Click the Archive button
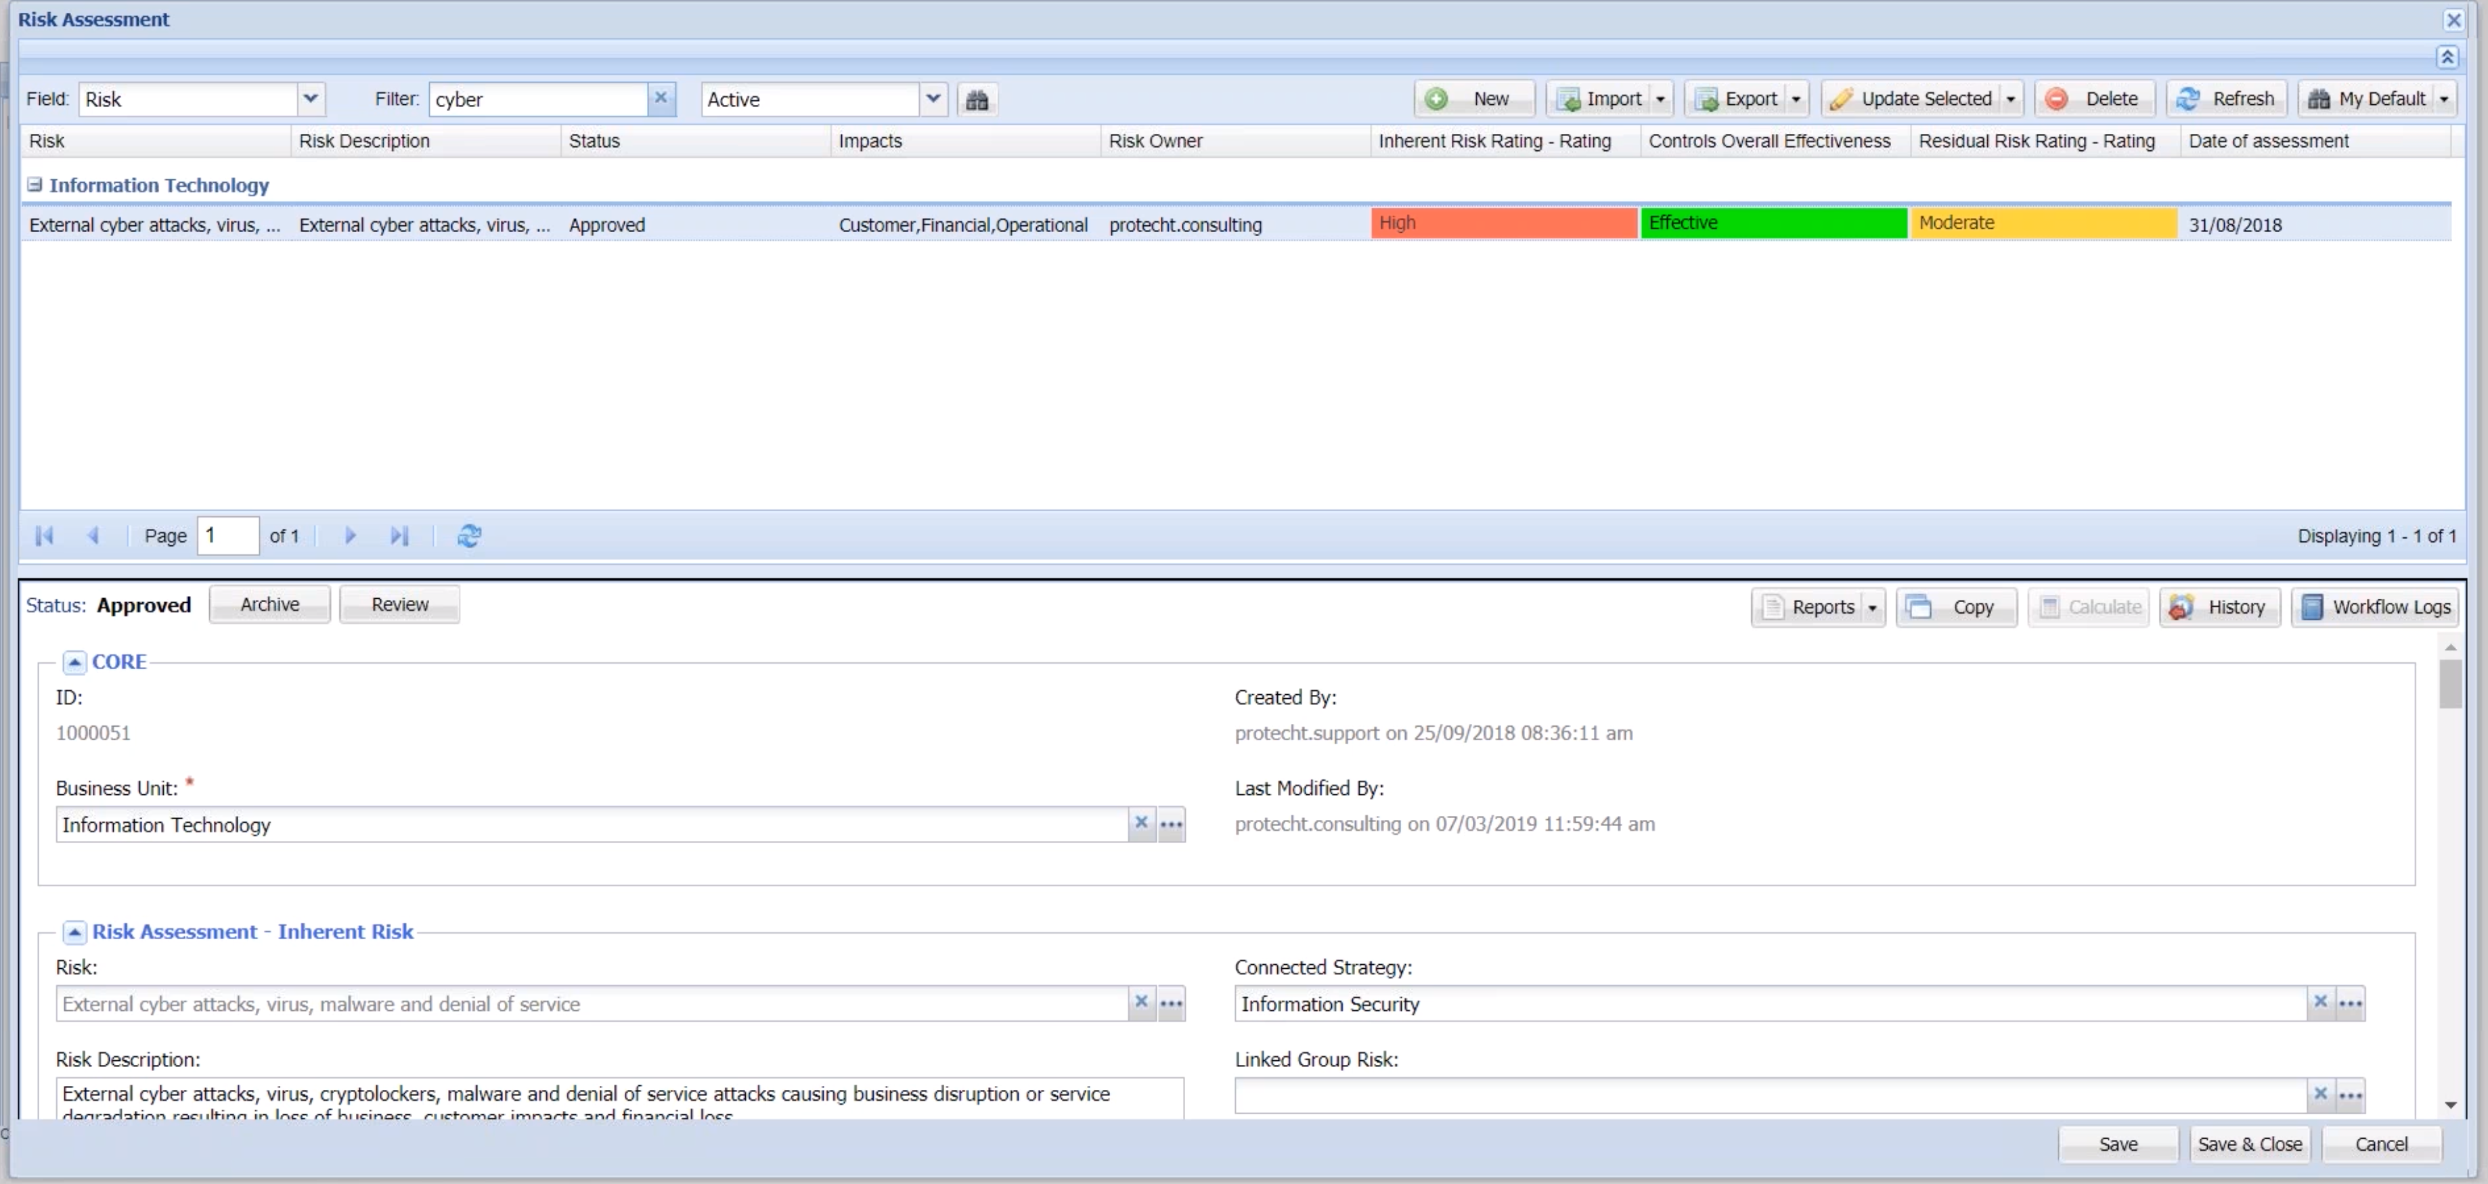Viewport: 2488px width, 1184px height. point(269,605)
